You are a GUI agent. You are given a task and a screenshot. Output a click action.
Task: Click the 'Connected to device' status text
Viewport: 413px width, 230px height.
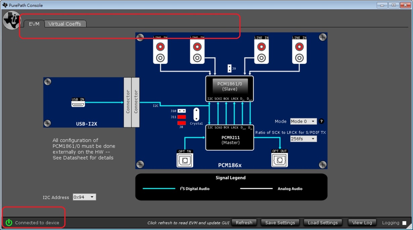pos(37,223)
